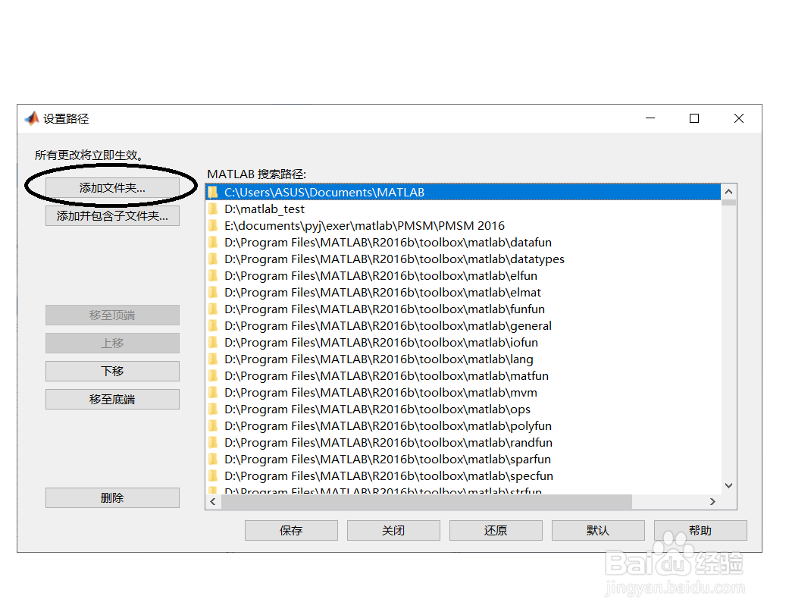The height and width of the screenshot is (615, 789).
Task: Select toolbox\matlab\polyfun path entry
Action: coord(463,425)
